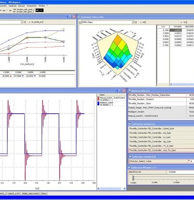Viewport: 194px width, 200px height.
Task: Select the Throttle_Position Product row
Action: [161, 99]
